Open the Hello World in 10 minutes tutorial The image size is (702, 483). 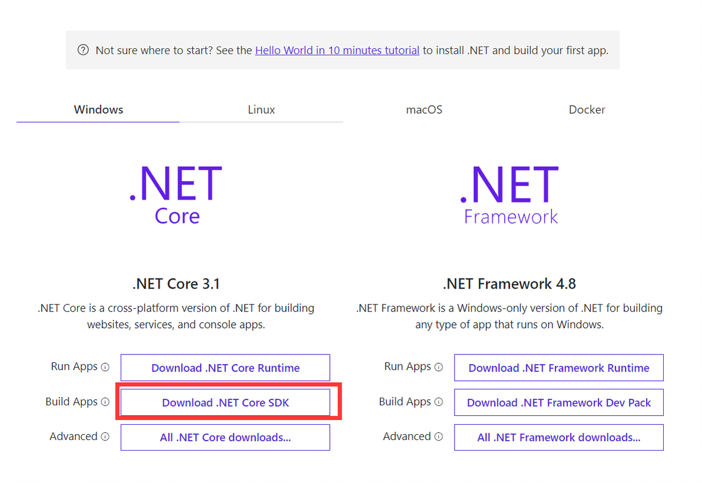(337, 50)
